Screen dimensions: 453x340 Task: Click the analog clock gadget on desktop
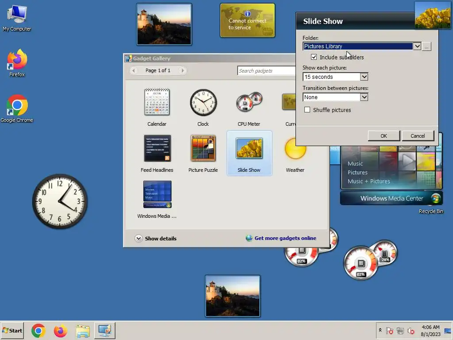(60, 201)
